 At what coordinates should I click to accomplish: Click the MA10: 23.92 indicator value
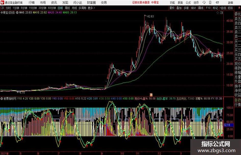click(x=40, y=12)
